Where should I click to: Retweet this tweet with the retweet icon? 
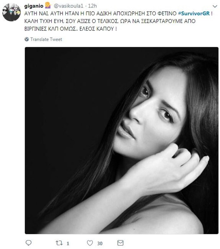pyautogui.click(x=59, y=243)
